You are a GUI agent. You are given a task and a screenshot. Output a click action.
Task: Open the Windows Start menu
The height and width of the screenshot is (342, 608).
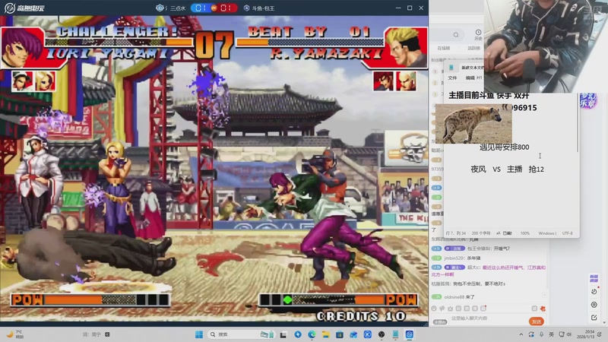click(199, 334)
